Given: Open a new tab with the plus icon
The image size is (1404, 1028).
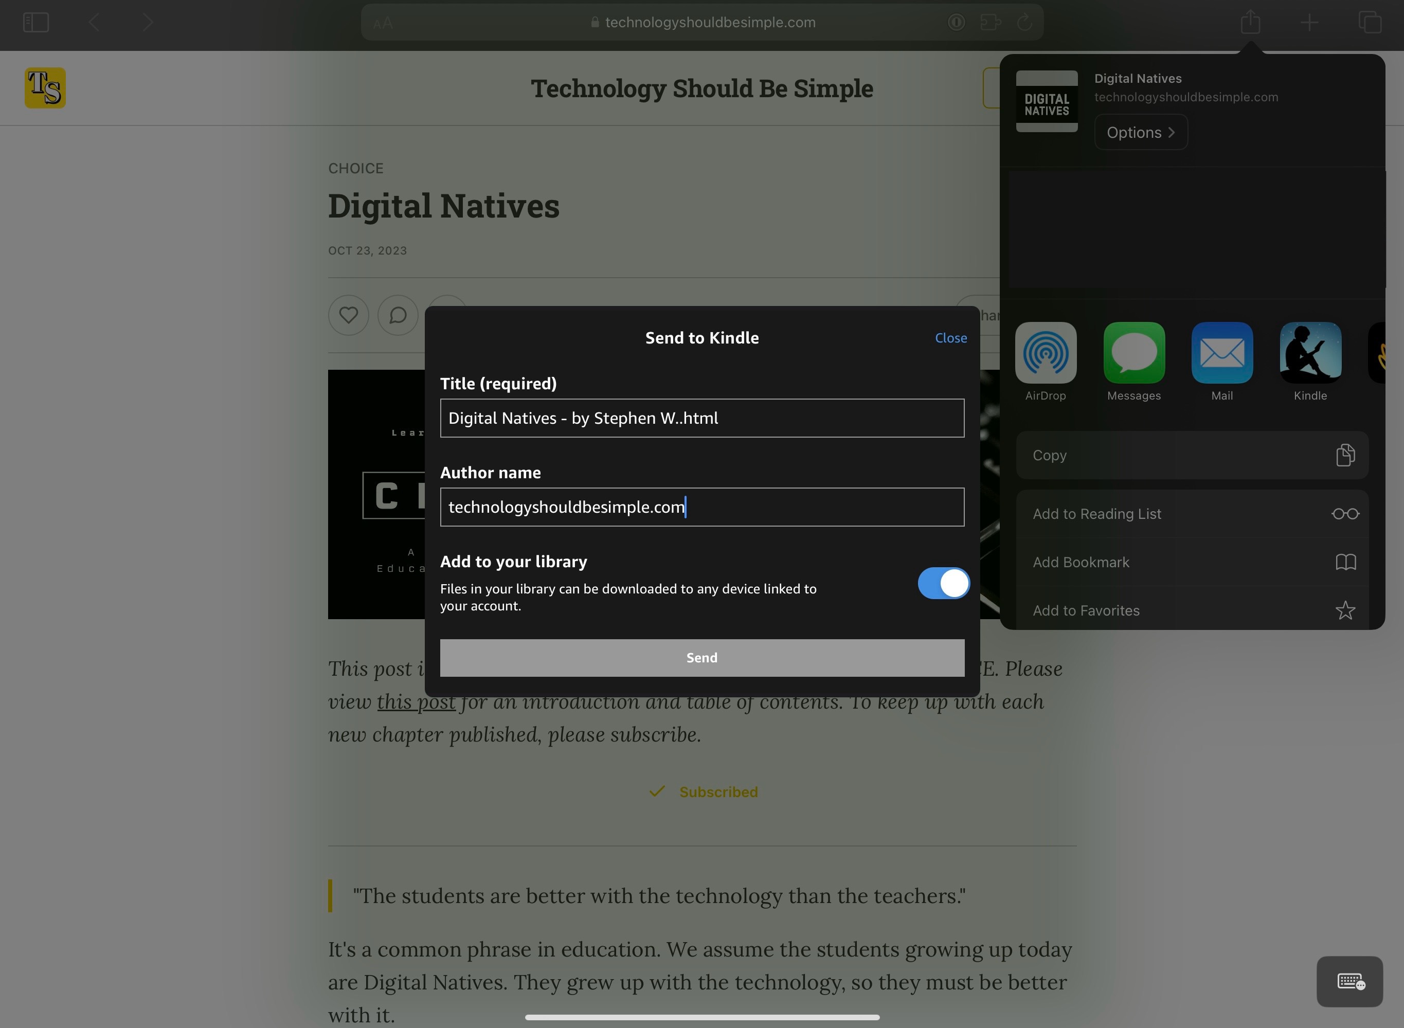Looking at the screenshot, I should click(x=1309, y=23).
